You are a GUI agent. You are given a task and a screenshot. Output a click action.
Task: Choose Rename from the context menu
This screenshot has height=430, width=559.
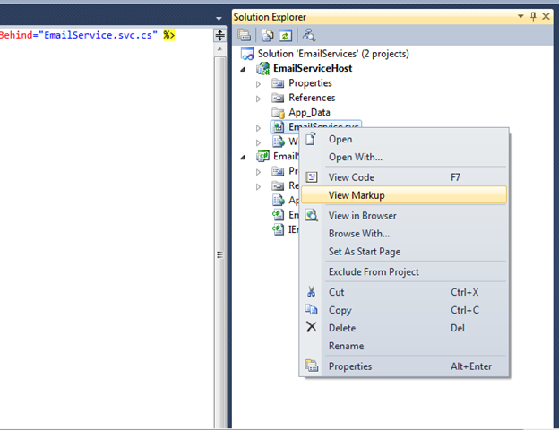click(x=404, y=346)
